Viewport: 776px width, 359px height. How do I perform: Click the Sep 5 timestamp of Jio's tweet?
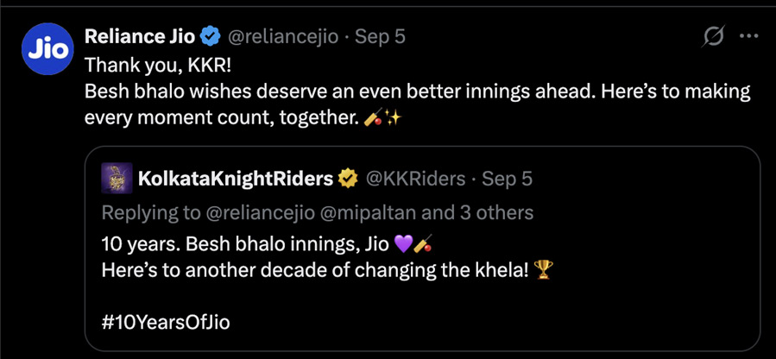(x=381, y=36)
